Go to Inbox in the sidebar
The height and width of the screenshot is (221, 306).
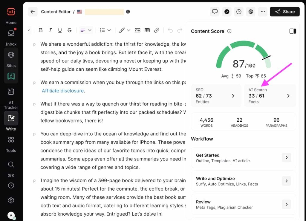click(11, 37)
